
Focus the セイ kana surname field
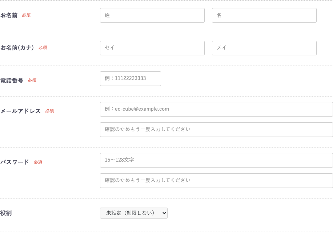(x=152, y=48)
